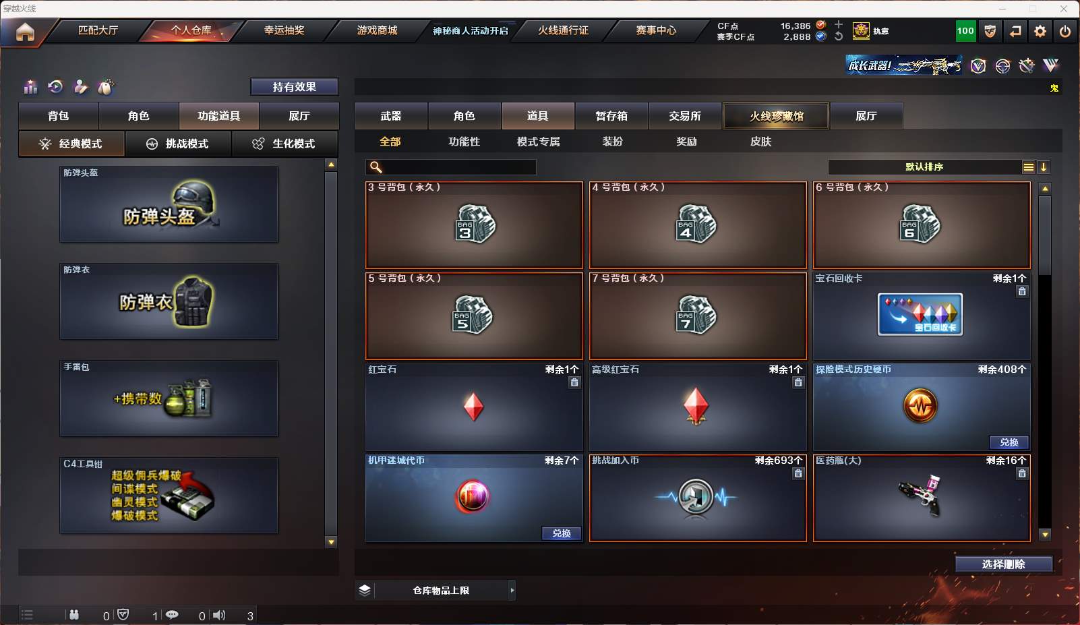The width and height of the screenshot is (1080, 625).
Task: Switch to the 火线珍藏馆 tab
Action: 776,116
